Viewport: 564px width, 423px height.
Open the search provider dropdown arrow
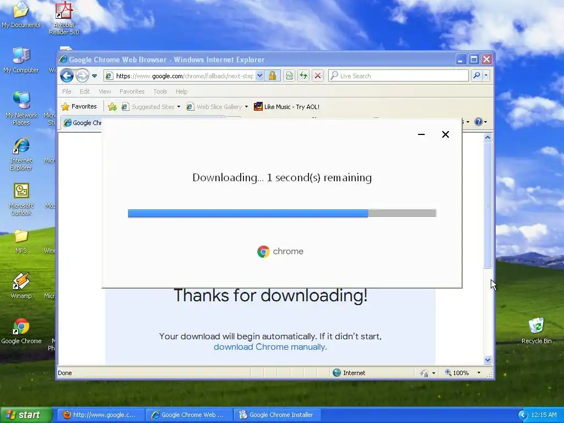486,75
